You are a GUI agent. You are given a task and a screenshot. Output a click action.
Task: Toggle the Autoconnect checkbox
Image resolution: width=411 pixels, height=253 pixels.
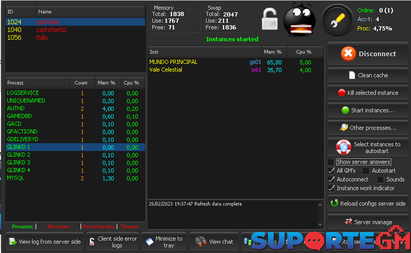331,179
